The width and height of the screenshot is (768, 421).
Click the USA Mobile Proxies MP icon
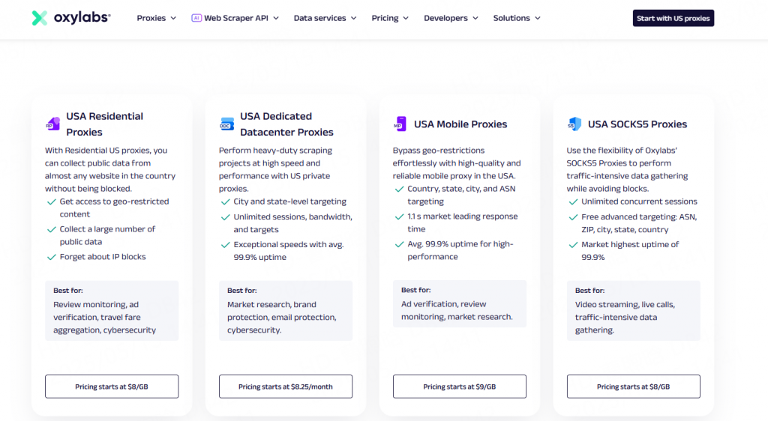(400, 124)
